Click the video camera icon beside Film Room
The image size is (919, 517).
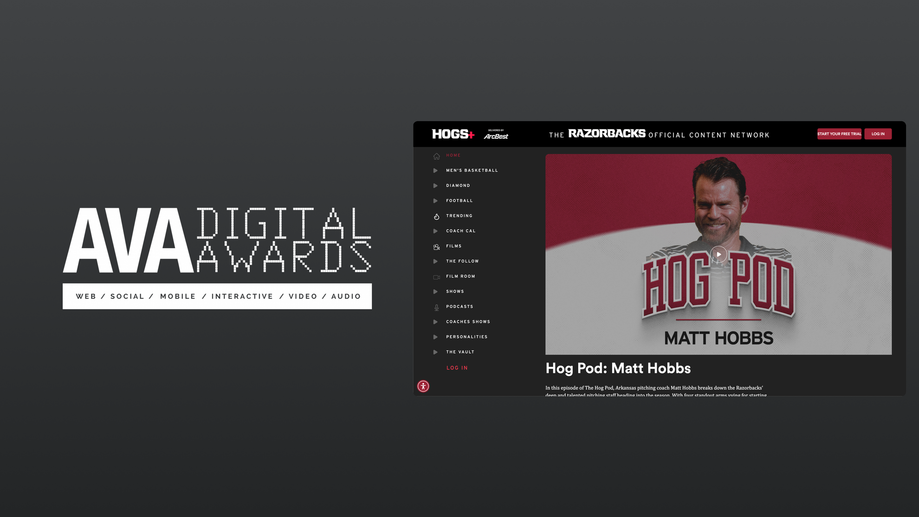coord(436,277)
